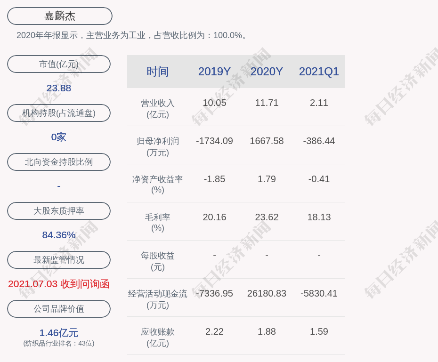Select net profit value 1667.58
438x362 pixels.
pyautogui.click(x=267, y=141)
